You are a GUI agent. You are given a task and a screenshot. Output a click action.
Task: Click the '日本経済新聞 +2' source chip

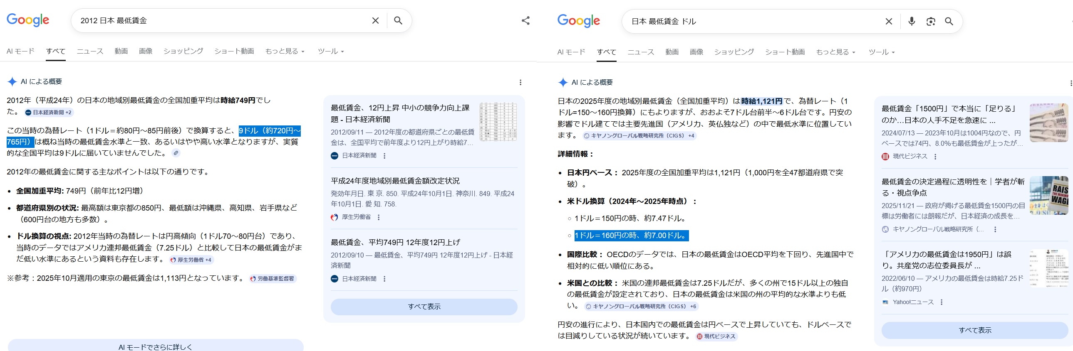coord(48,113)
